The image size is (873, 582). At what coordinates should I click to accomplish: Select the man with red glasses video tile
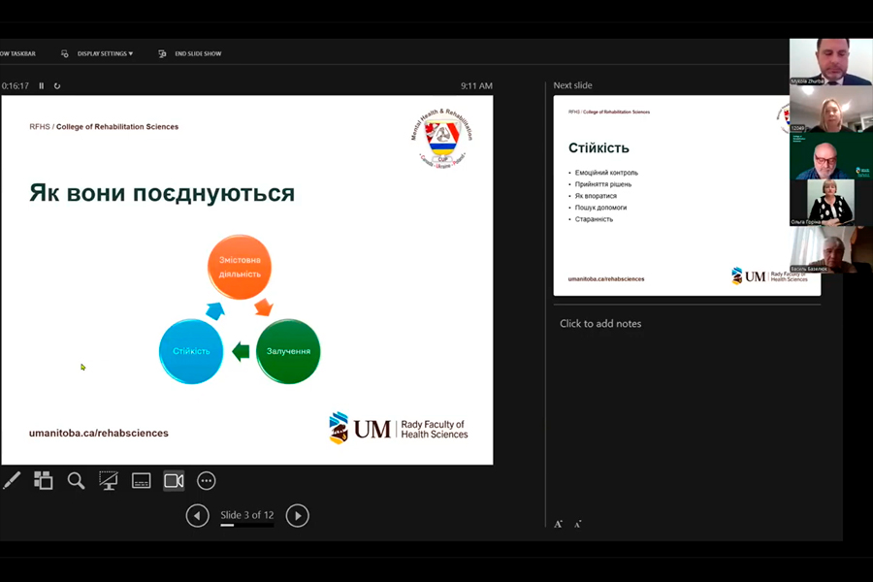pyautogui.click(x=830, y=156)
